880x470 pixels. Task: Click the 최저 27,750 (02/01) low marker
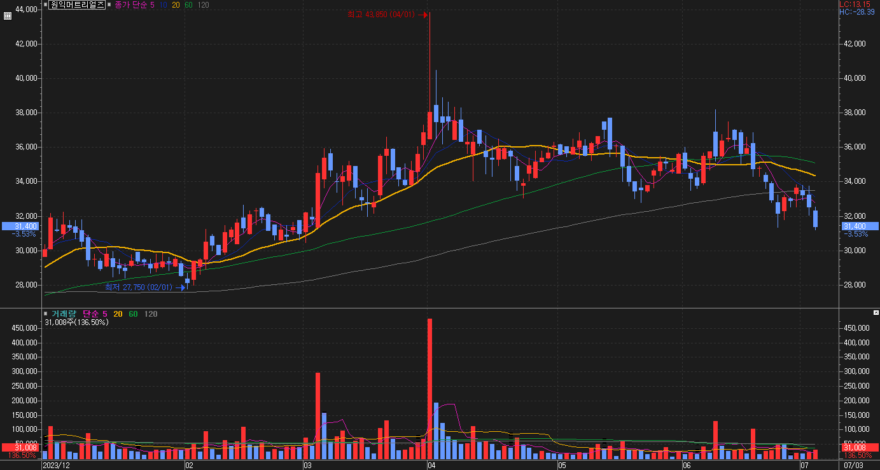(145, 287)
